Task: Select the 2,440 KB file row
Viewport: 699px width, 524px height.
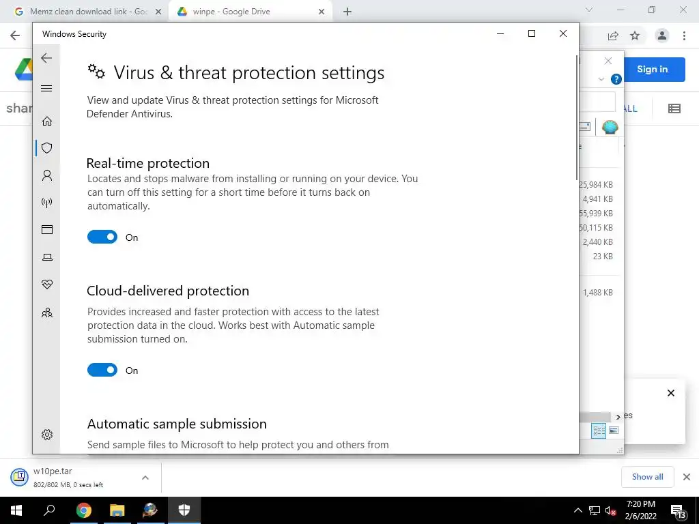Action: pyautogui.click(x=597, y=242)
